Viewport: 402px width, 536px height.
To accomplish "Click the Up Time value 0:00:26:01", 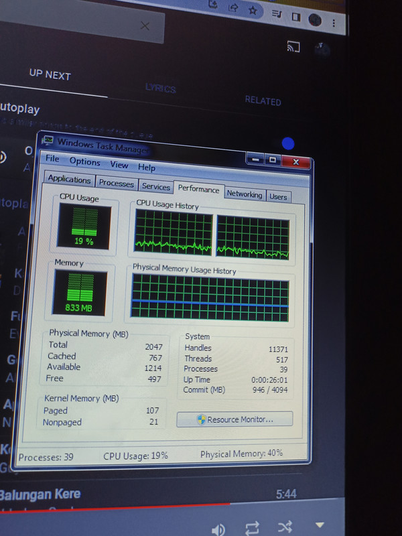I will pos(269,380).
